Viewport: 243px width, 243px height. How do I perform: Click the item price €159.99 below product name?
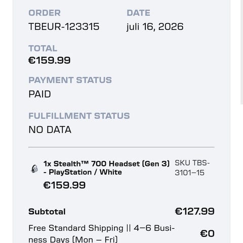[x=64, y=185]
